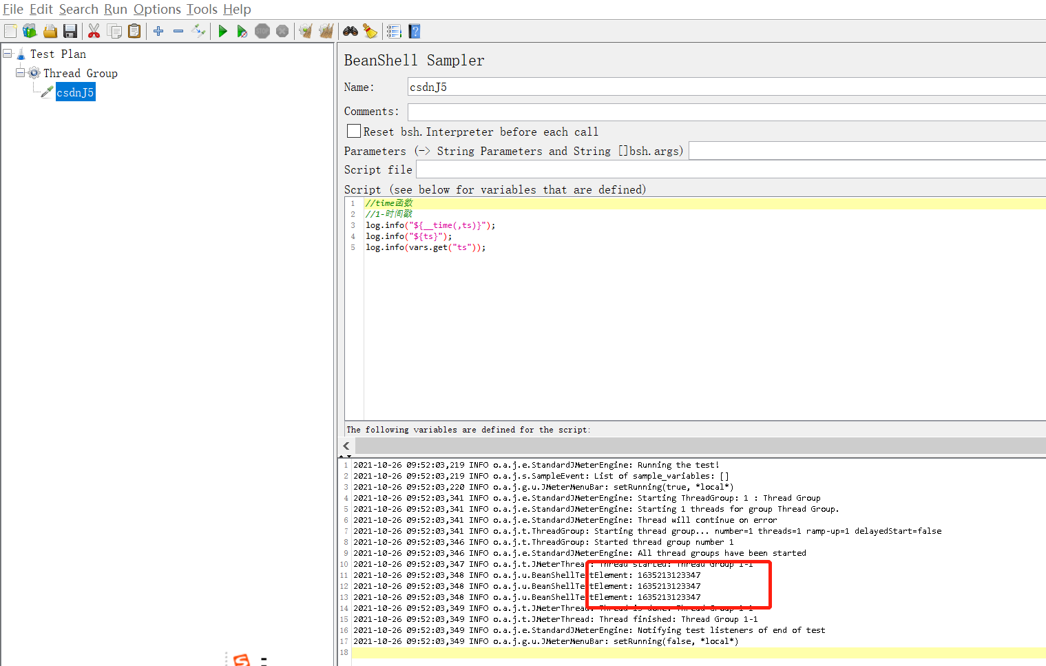Click the left scroll arrow above the log panel
The width and height of the screenshot is (1046, 666).
coord(346,446)
